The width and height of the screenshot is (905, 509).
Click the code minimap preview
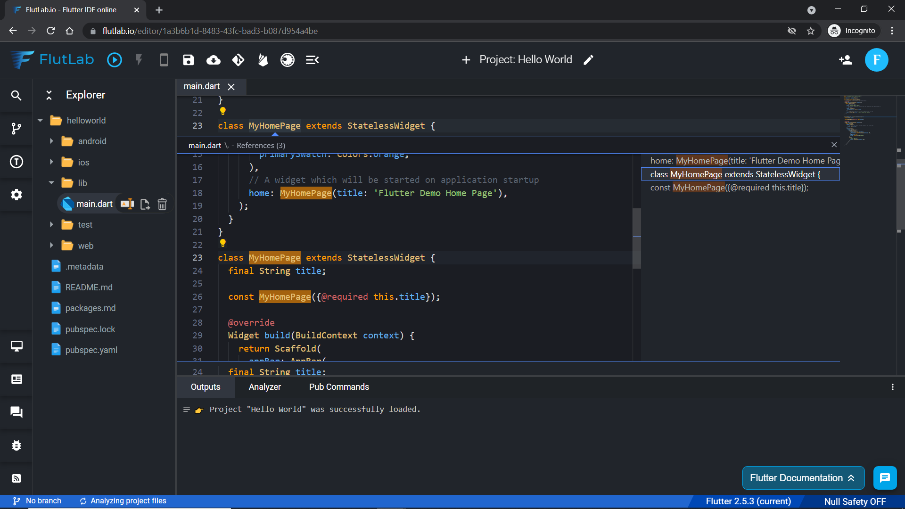tap(869, 121)
